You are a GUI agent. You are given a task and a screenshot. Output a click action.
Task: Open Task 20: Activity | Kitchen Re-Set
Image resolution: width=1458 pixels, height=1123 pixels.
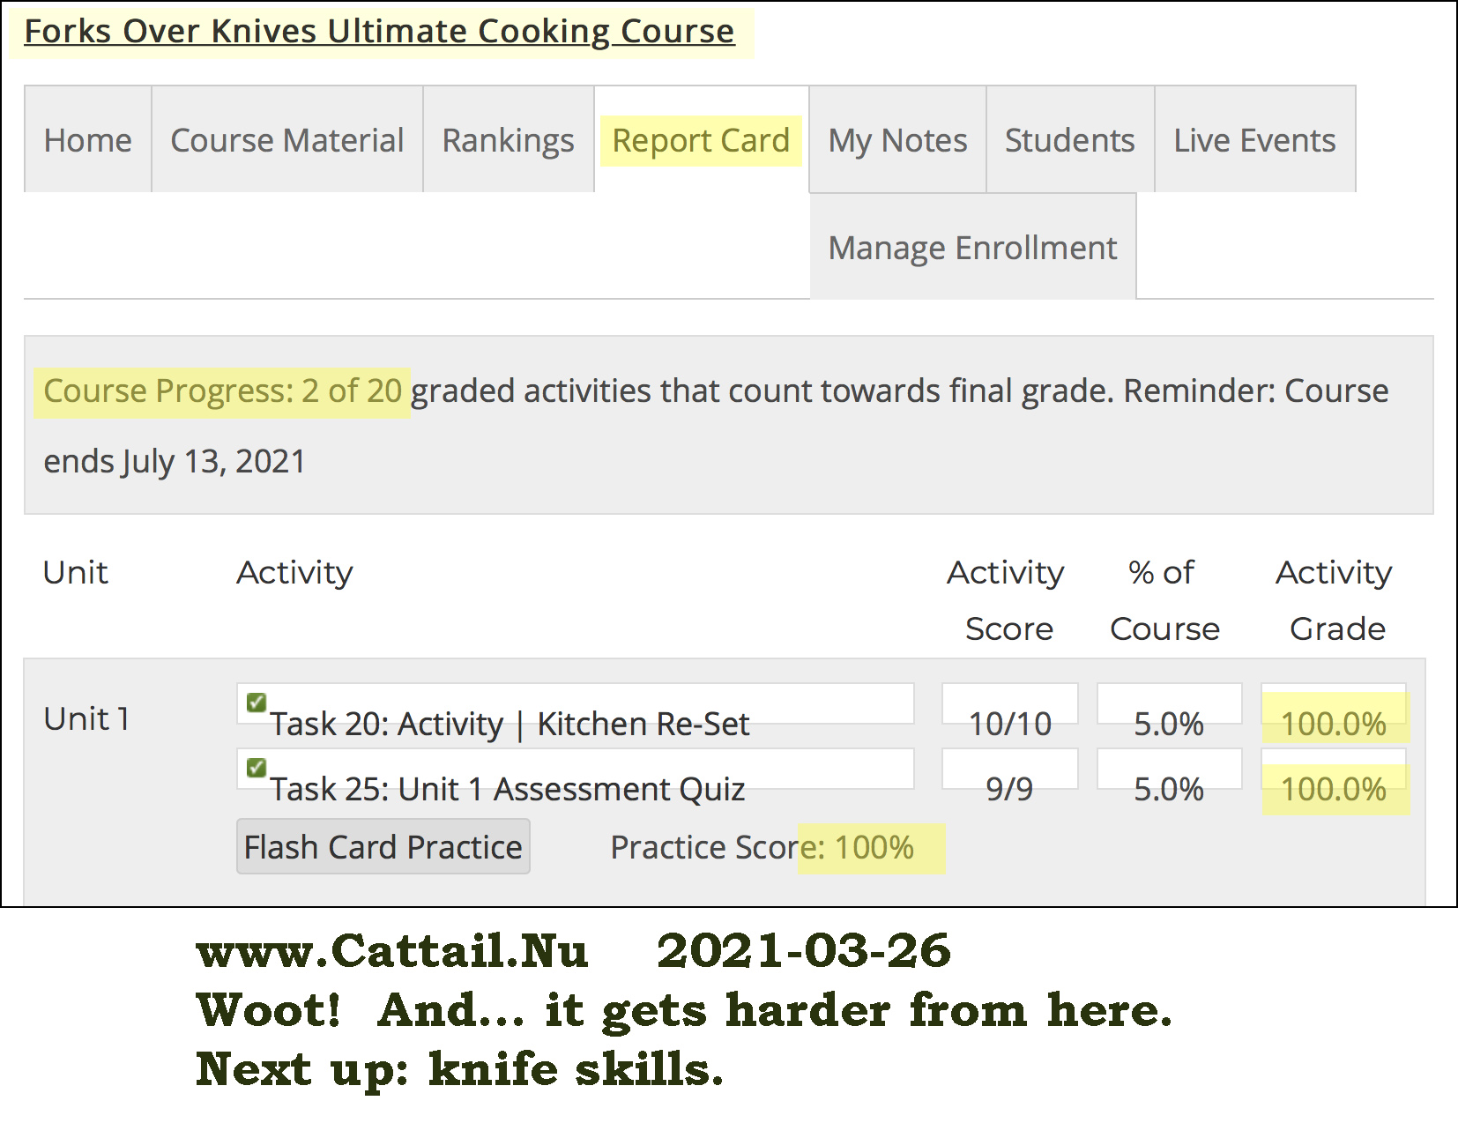tap(510, 724)
